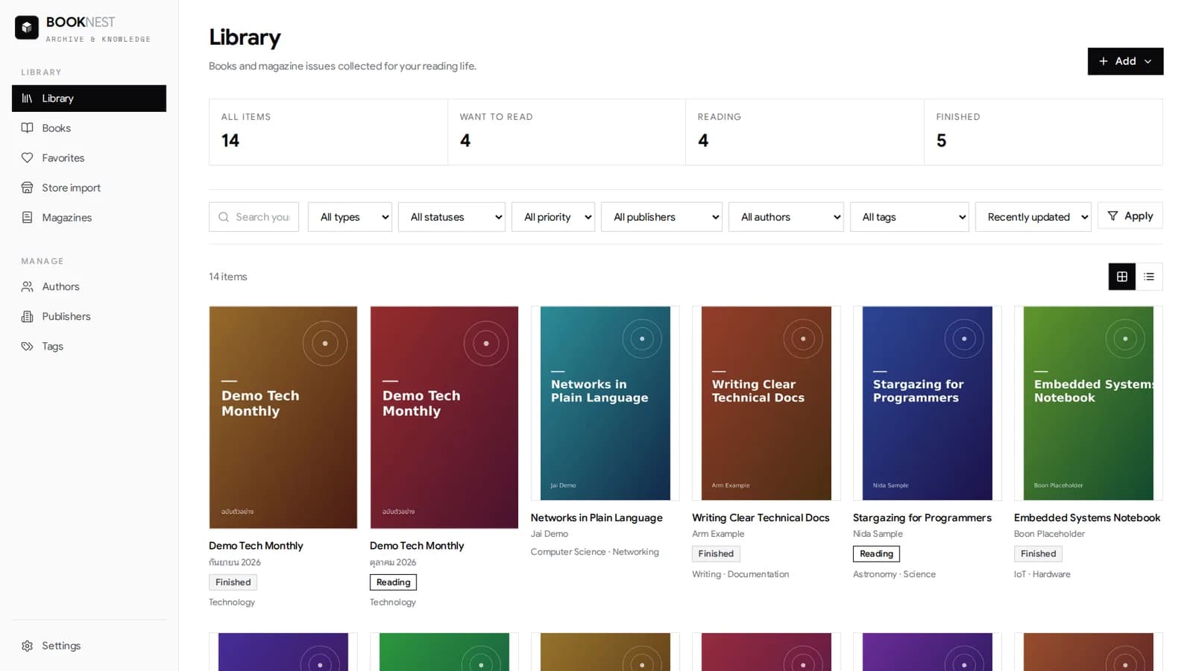Screen dimensions: 1193x671
Task: Open the Stargazing for Programmers cover
Action: click(928, 403)
